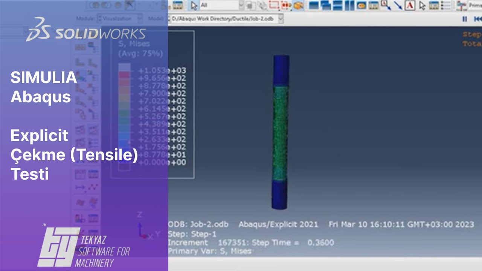482x271 pixels.
Task: Activate the View Cut dashed-box tool
Action: point(273,4)
